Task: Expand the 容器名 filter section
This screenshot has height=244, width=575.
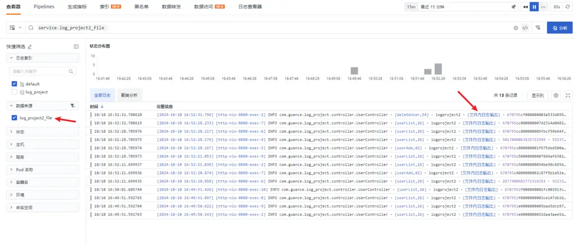Action: click(x=42, y=182)
